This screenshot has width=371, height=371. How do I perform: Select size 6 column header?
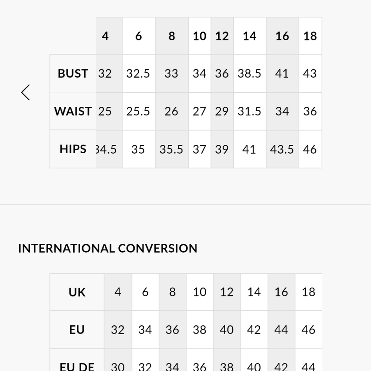click(138, 36)
